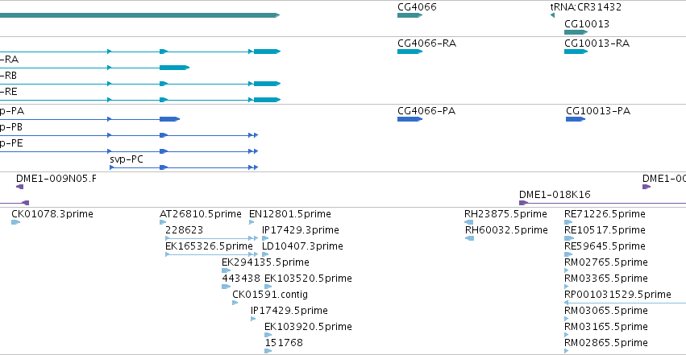This screenshot has height=355, width=686.
Task: Select the RE10517.5prime EST label
Action: (605, 230)
